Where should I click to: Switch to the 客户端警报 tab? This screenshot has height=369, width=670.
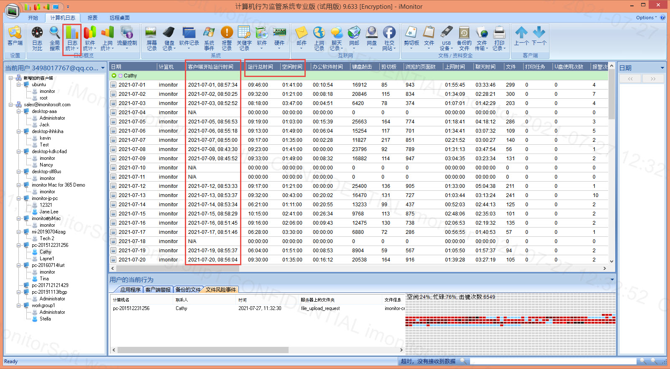[x=158, y=290]
